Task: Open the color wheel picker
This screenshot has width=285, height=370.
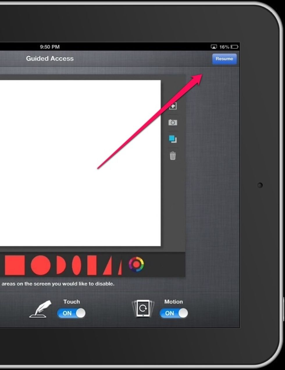Action: coord(136,265)
